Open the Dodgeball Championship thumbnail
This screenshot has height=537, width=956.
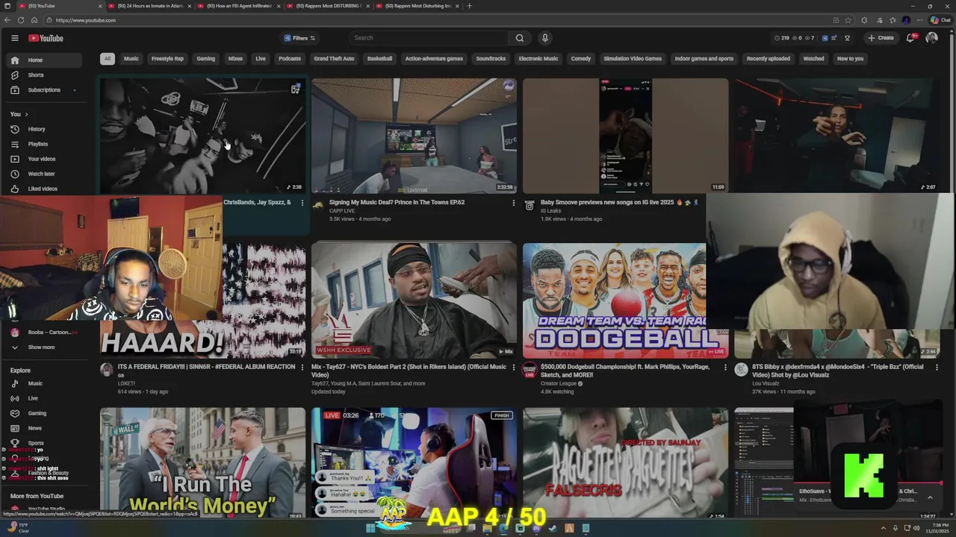point(625,300)
